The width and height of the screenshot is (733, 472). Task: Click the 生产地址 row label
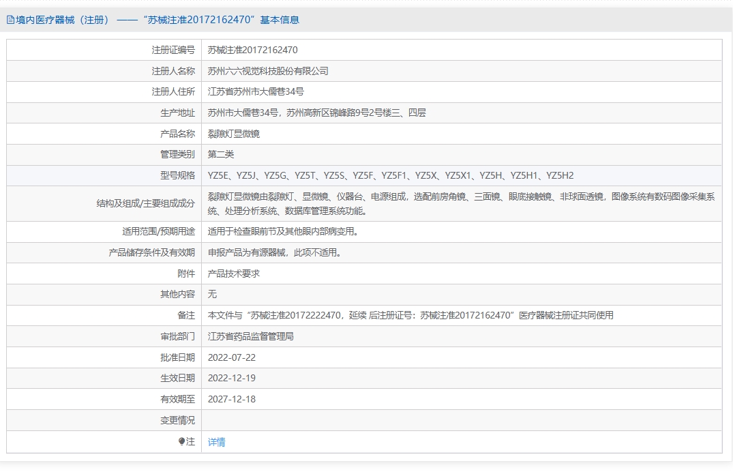pos(177,113)
